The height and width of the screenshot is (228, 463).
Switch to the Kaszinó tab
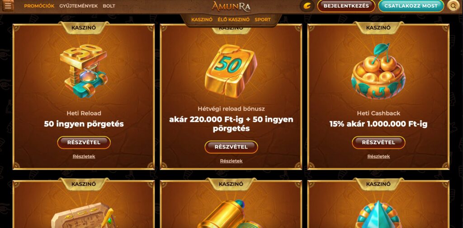pyautogui.click(x=202, y=20)
